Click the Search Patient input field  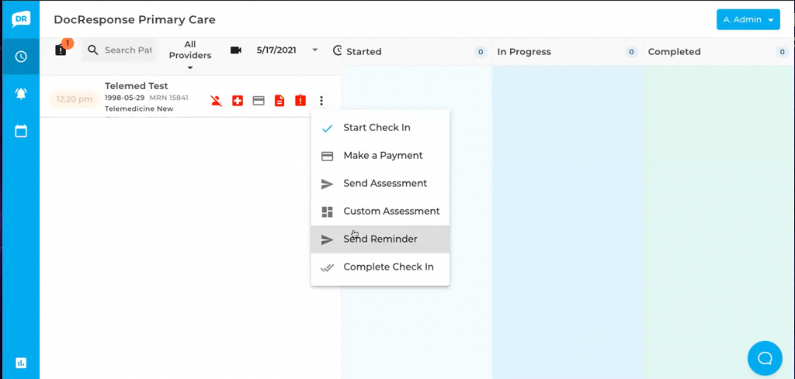click(x=128, y=50)
